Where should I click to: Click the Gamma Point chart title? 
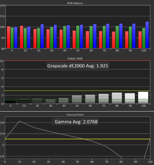[x=75, y=115]
